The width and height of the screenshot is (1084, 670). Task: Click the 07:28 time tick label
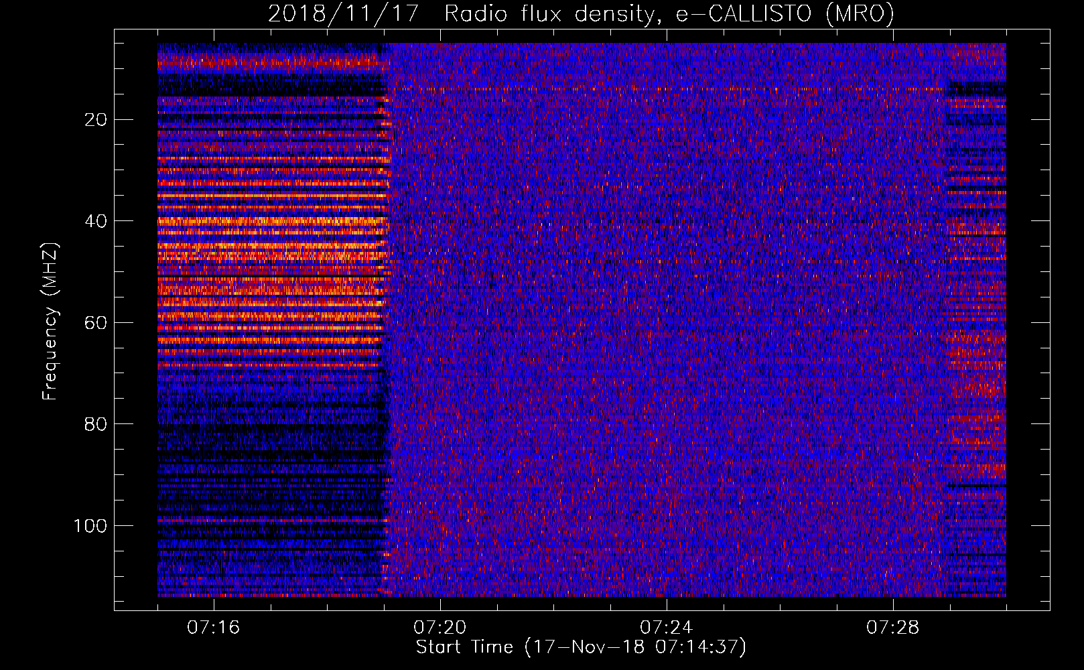893,627
